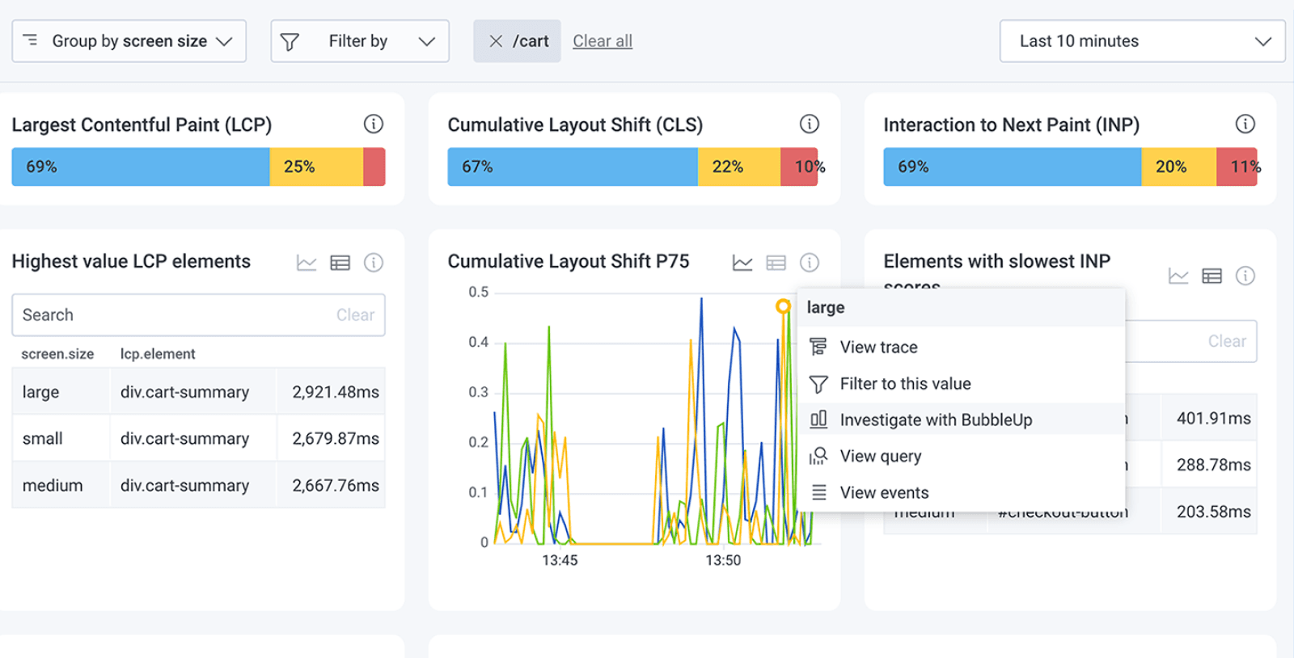This screenshot has height=658, width=1294.
Task: Open the Filter by dropdown
Action: tap(359, 41)
